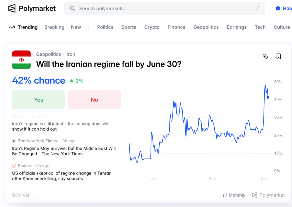The image size is (292, 207).
Task: Click the Monthly interval switch icon
Action: (x=225, y=195)
